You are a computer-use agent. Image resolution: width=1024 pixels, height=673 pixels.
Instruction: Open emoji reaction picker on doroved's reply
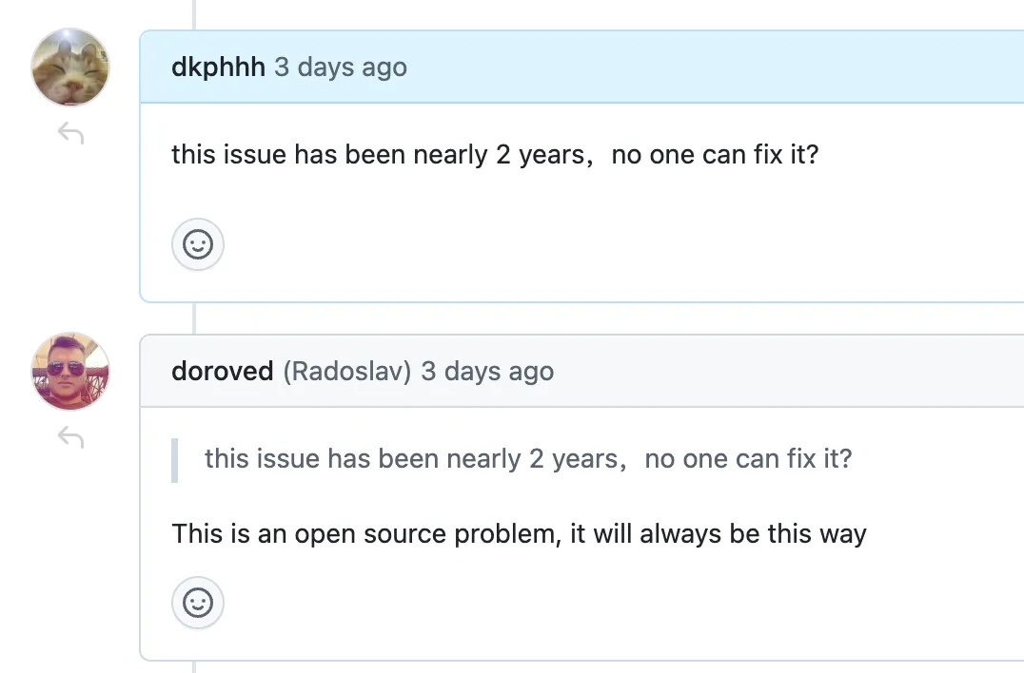tap(198, 603)
